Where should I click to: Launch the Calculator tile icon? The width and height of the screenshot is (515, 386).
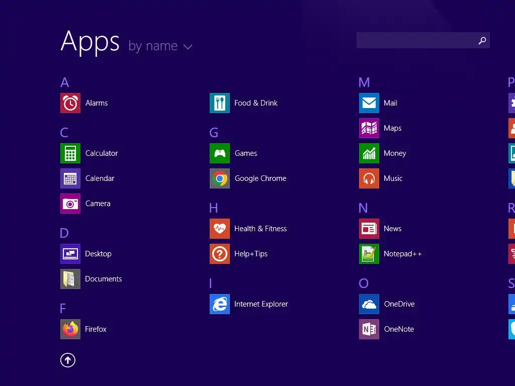point(70,153)
